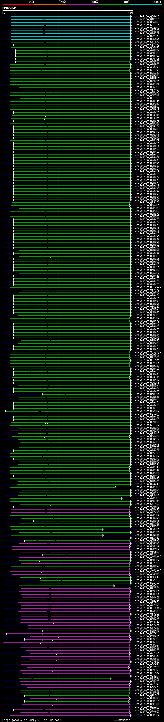Select label UniRef100_C6TAY1

(147, 45)
